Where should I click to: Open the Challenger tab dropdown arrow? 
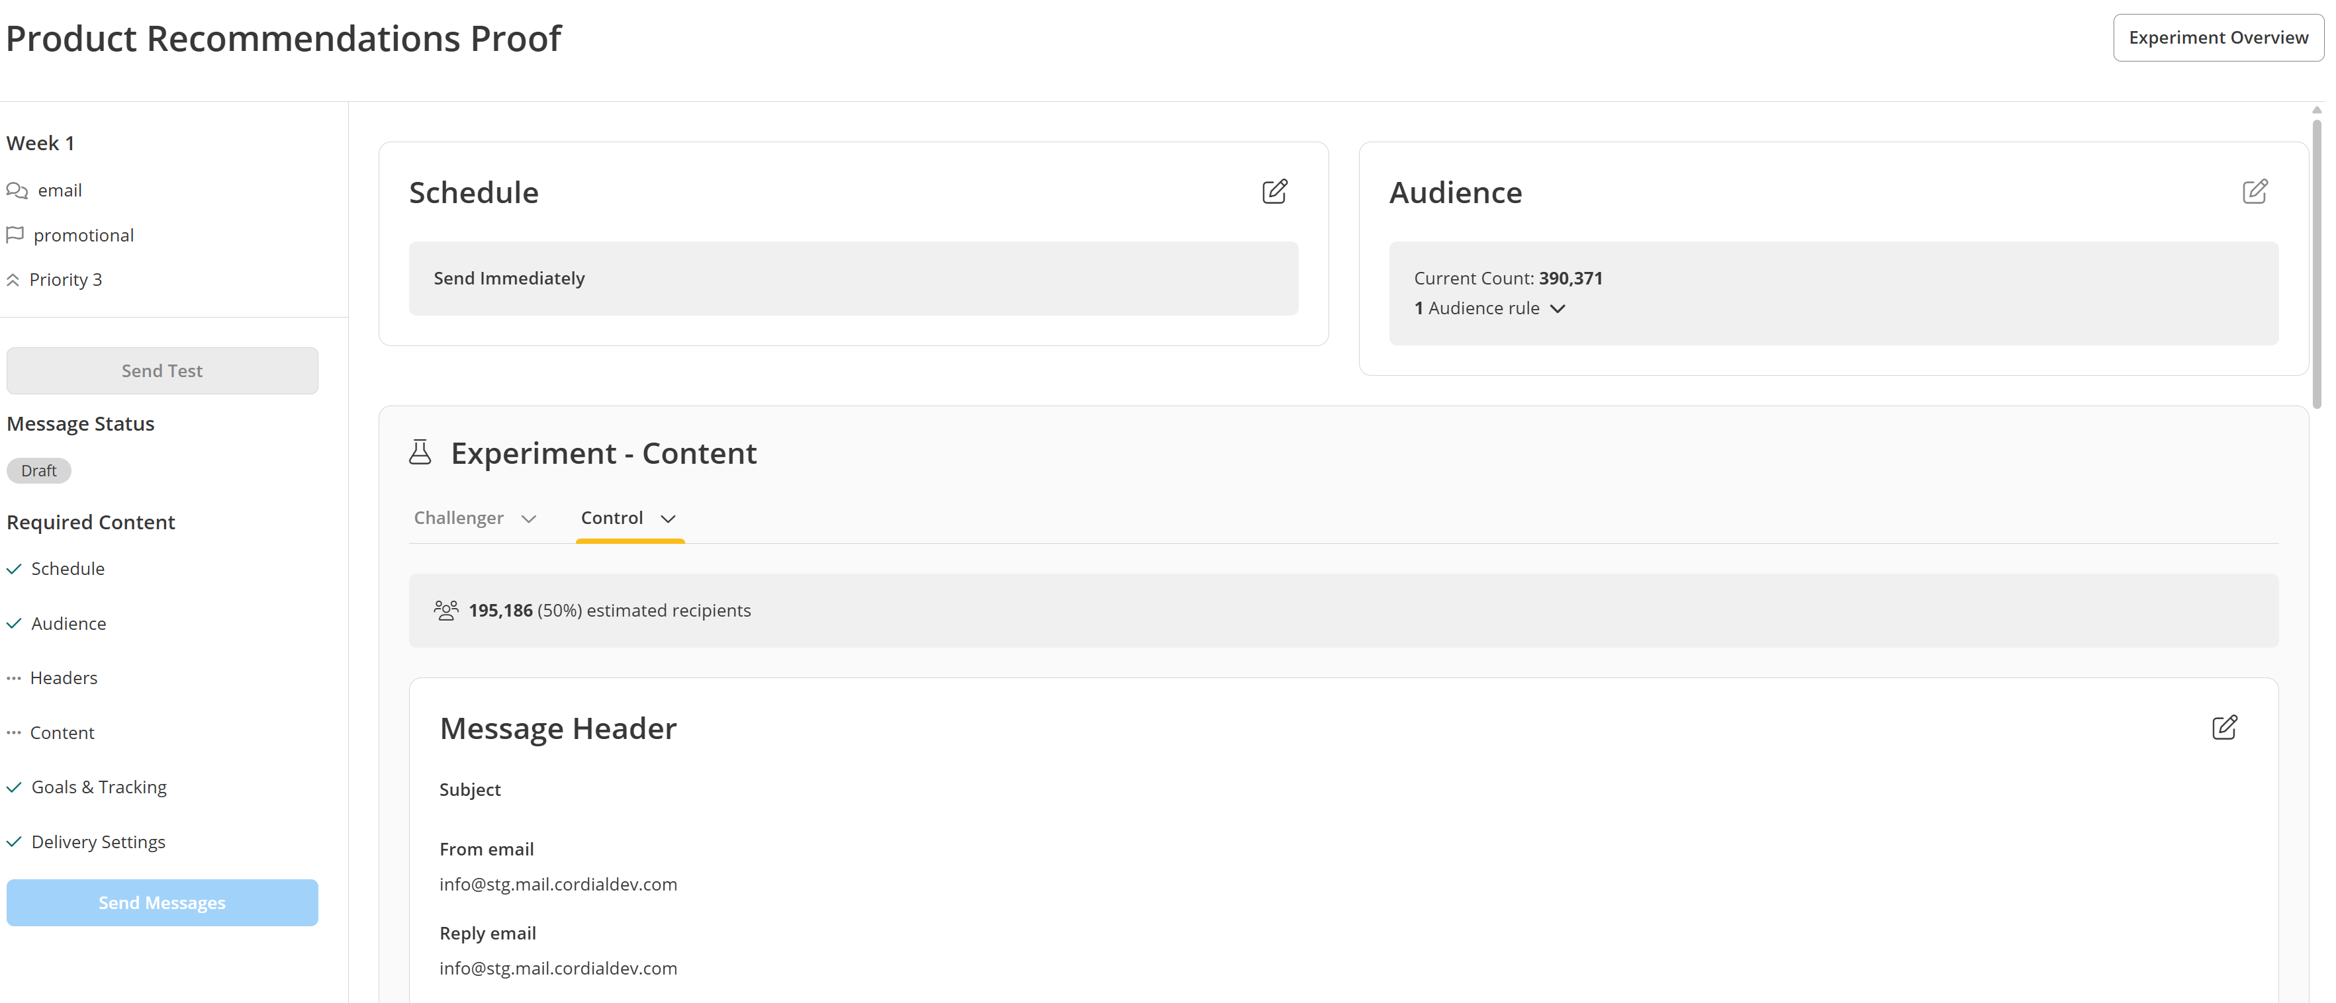pos(529,519)
